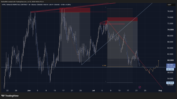
Task: Click the 6h interval in the chart legend
Action: coord(29,5)
